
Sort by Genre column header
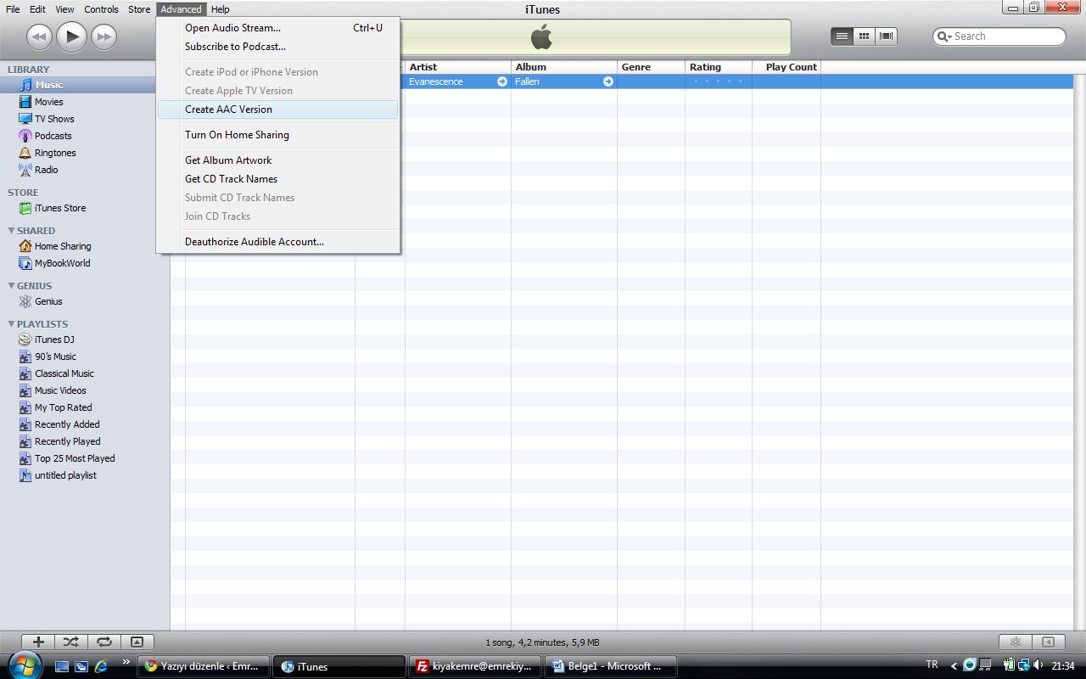pyautogui.click(x=652, y=67)
